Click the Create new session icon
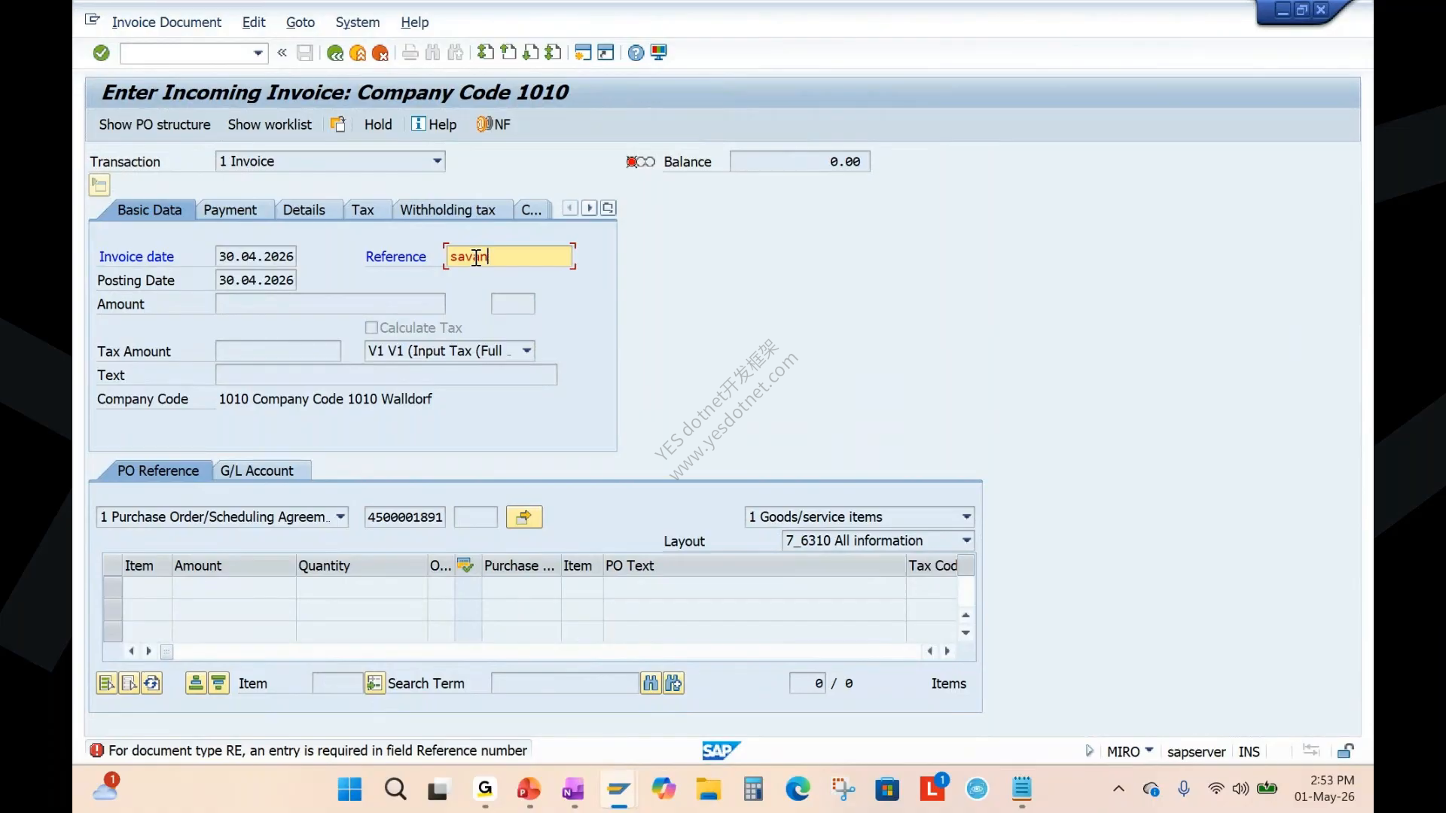Screen dimensions: 1446x813 point(583,53)
